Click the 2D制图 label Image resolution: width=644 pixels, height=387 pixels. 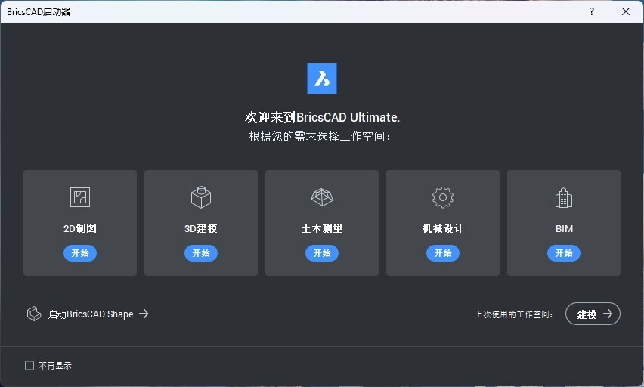coord(80,228)
